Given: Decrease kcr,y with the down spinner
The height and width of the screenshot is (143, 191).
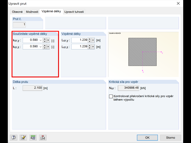Looking at the screenshot, I should [x=45, y=41].
